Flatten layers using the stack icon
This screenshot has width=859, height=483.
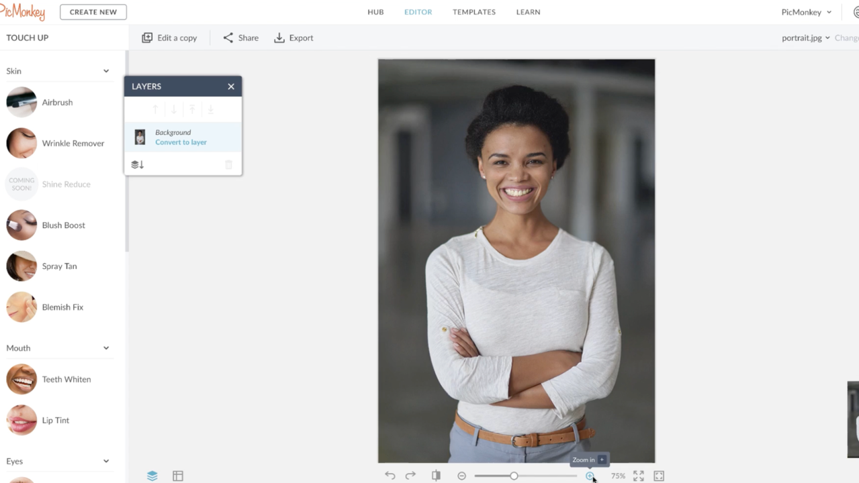click(x=138, y=164)
